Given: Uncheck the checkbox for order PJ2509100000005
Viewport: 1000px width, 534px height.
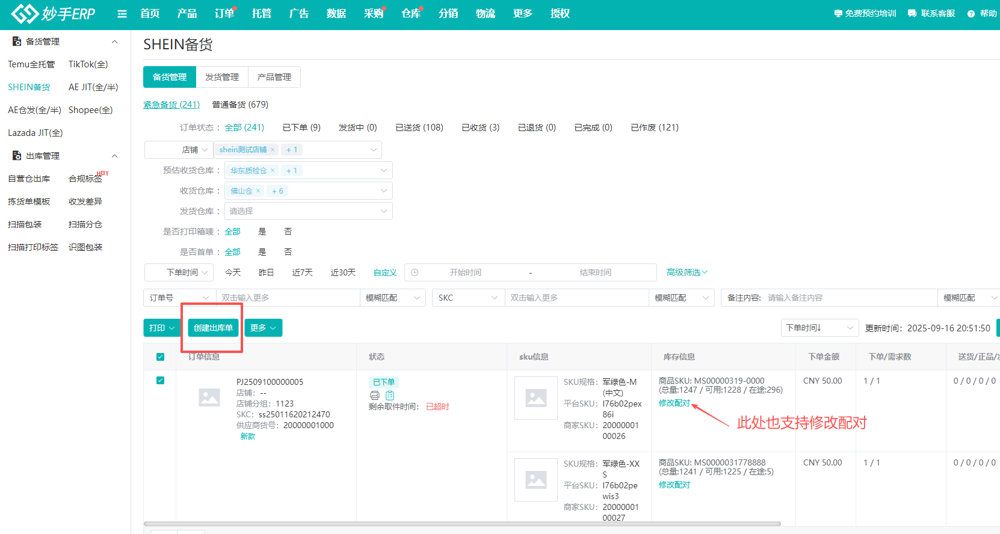Looking at the screenshot, I should click(160, 380).
